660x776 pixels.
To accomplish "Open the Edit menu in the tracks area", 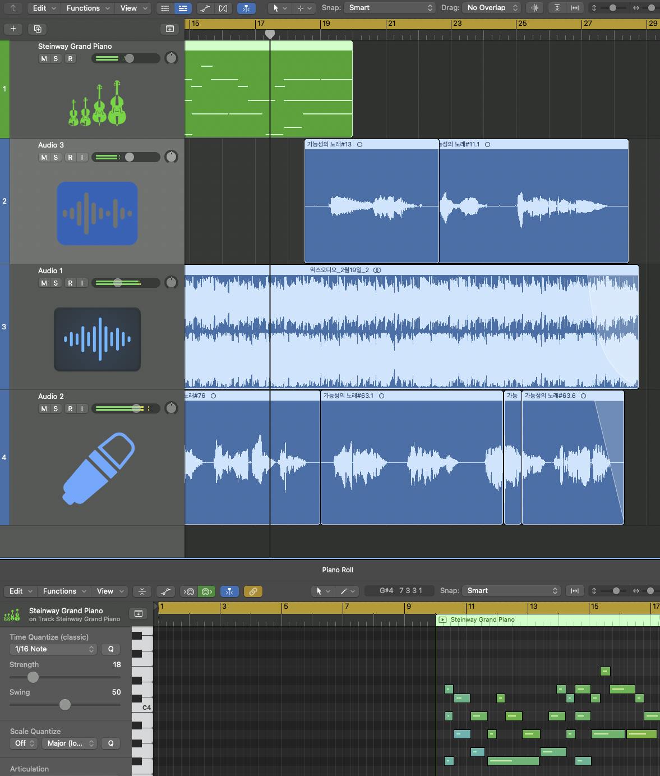I will 44,8.
